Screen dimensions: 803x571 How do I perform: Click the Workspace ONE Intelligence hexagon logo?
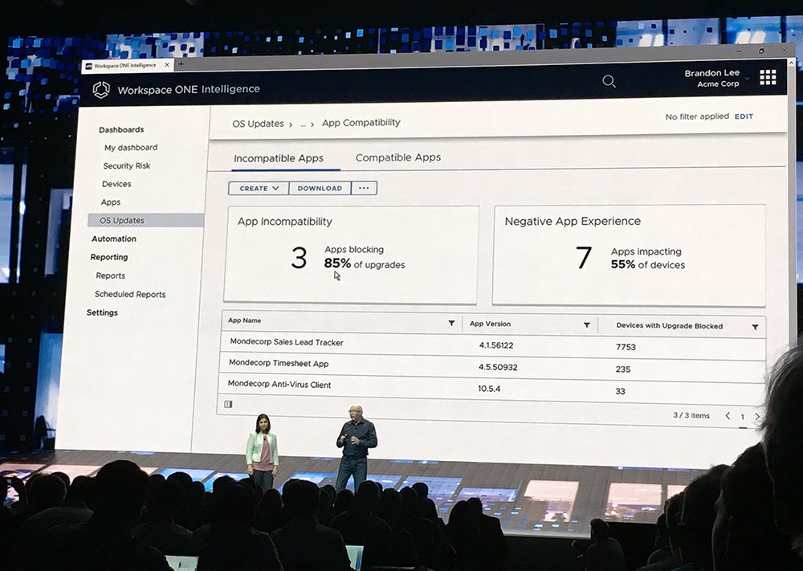tap(100, 89)
